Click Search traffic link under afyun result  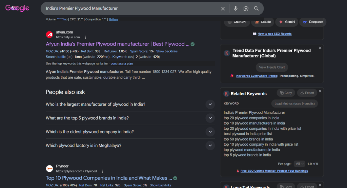click(x=56, y=57)
